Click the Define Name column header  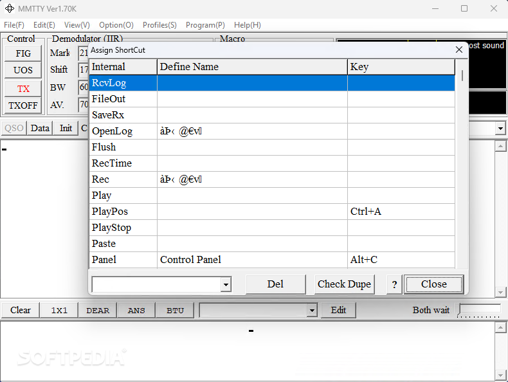(252, 67)
